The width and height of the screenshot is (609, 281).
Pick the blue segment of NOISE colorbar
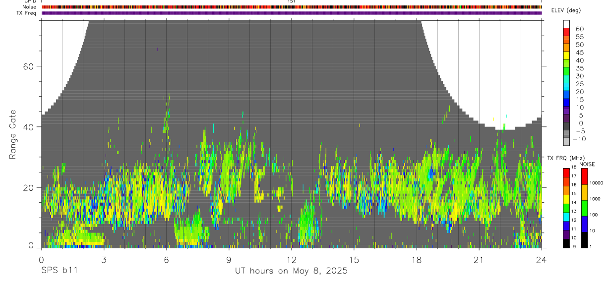[584, 224]
